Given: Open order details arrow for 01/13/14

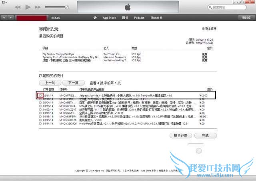Looking at the screenshot, I should pyautogui.click(x=40, y=120).
